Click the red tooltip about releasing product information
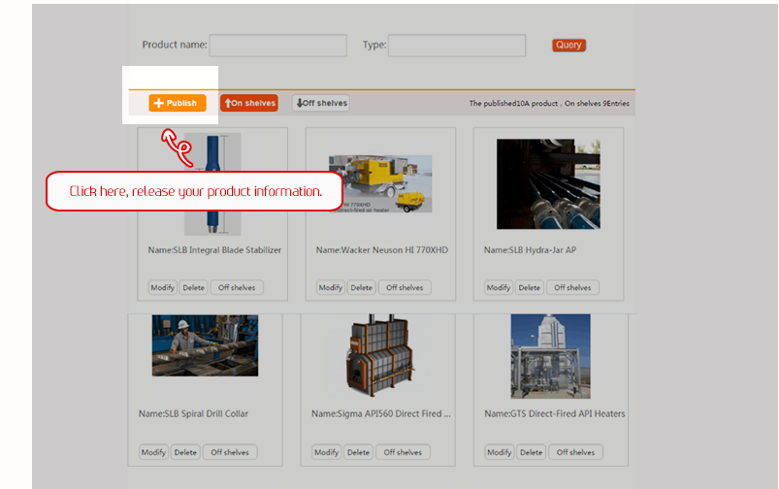The image size is (779, 489). point(195,191)
